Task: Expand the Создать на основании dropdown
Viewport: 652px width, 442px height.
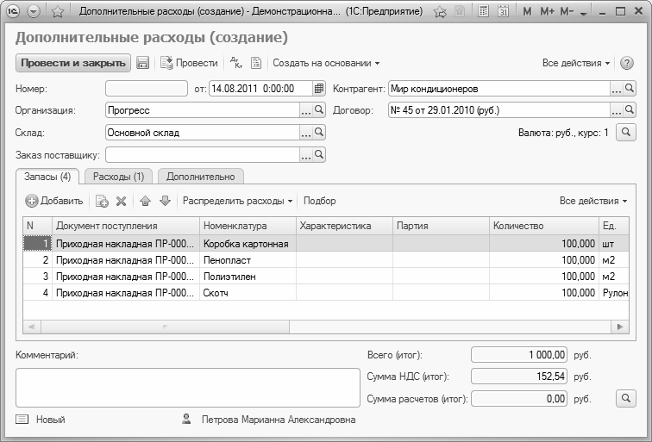Action: 326,63
